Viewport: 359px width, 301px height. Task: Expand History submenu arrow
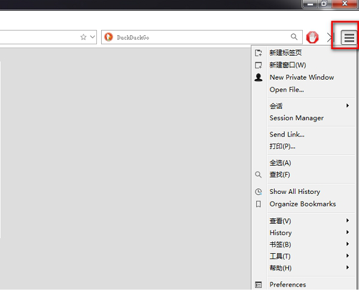[x=348, y=232]
